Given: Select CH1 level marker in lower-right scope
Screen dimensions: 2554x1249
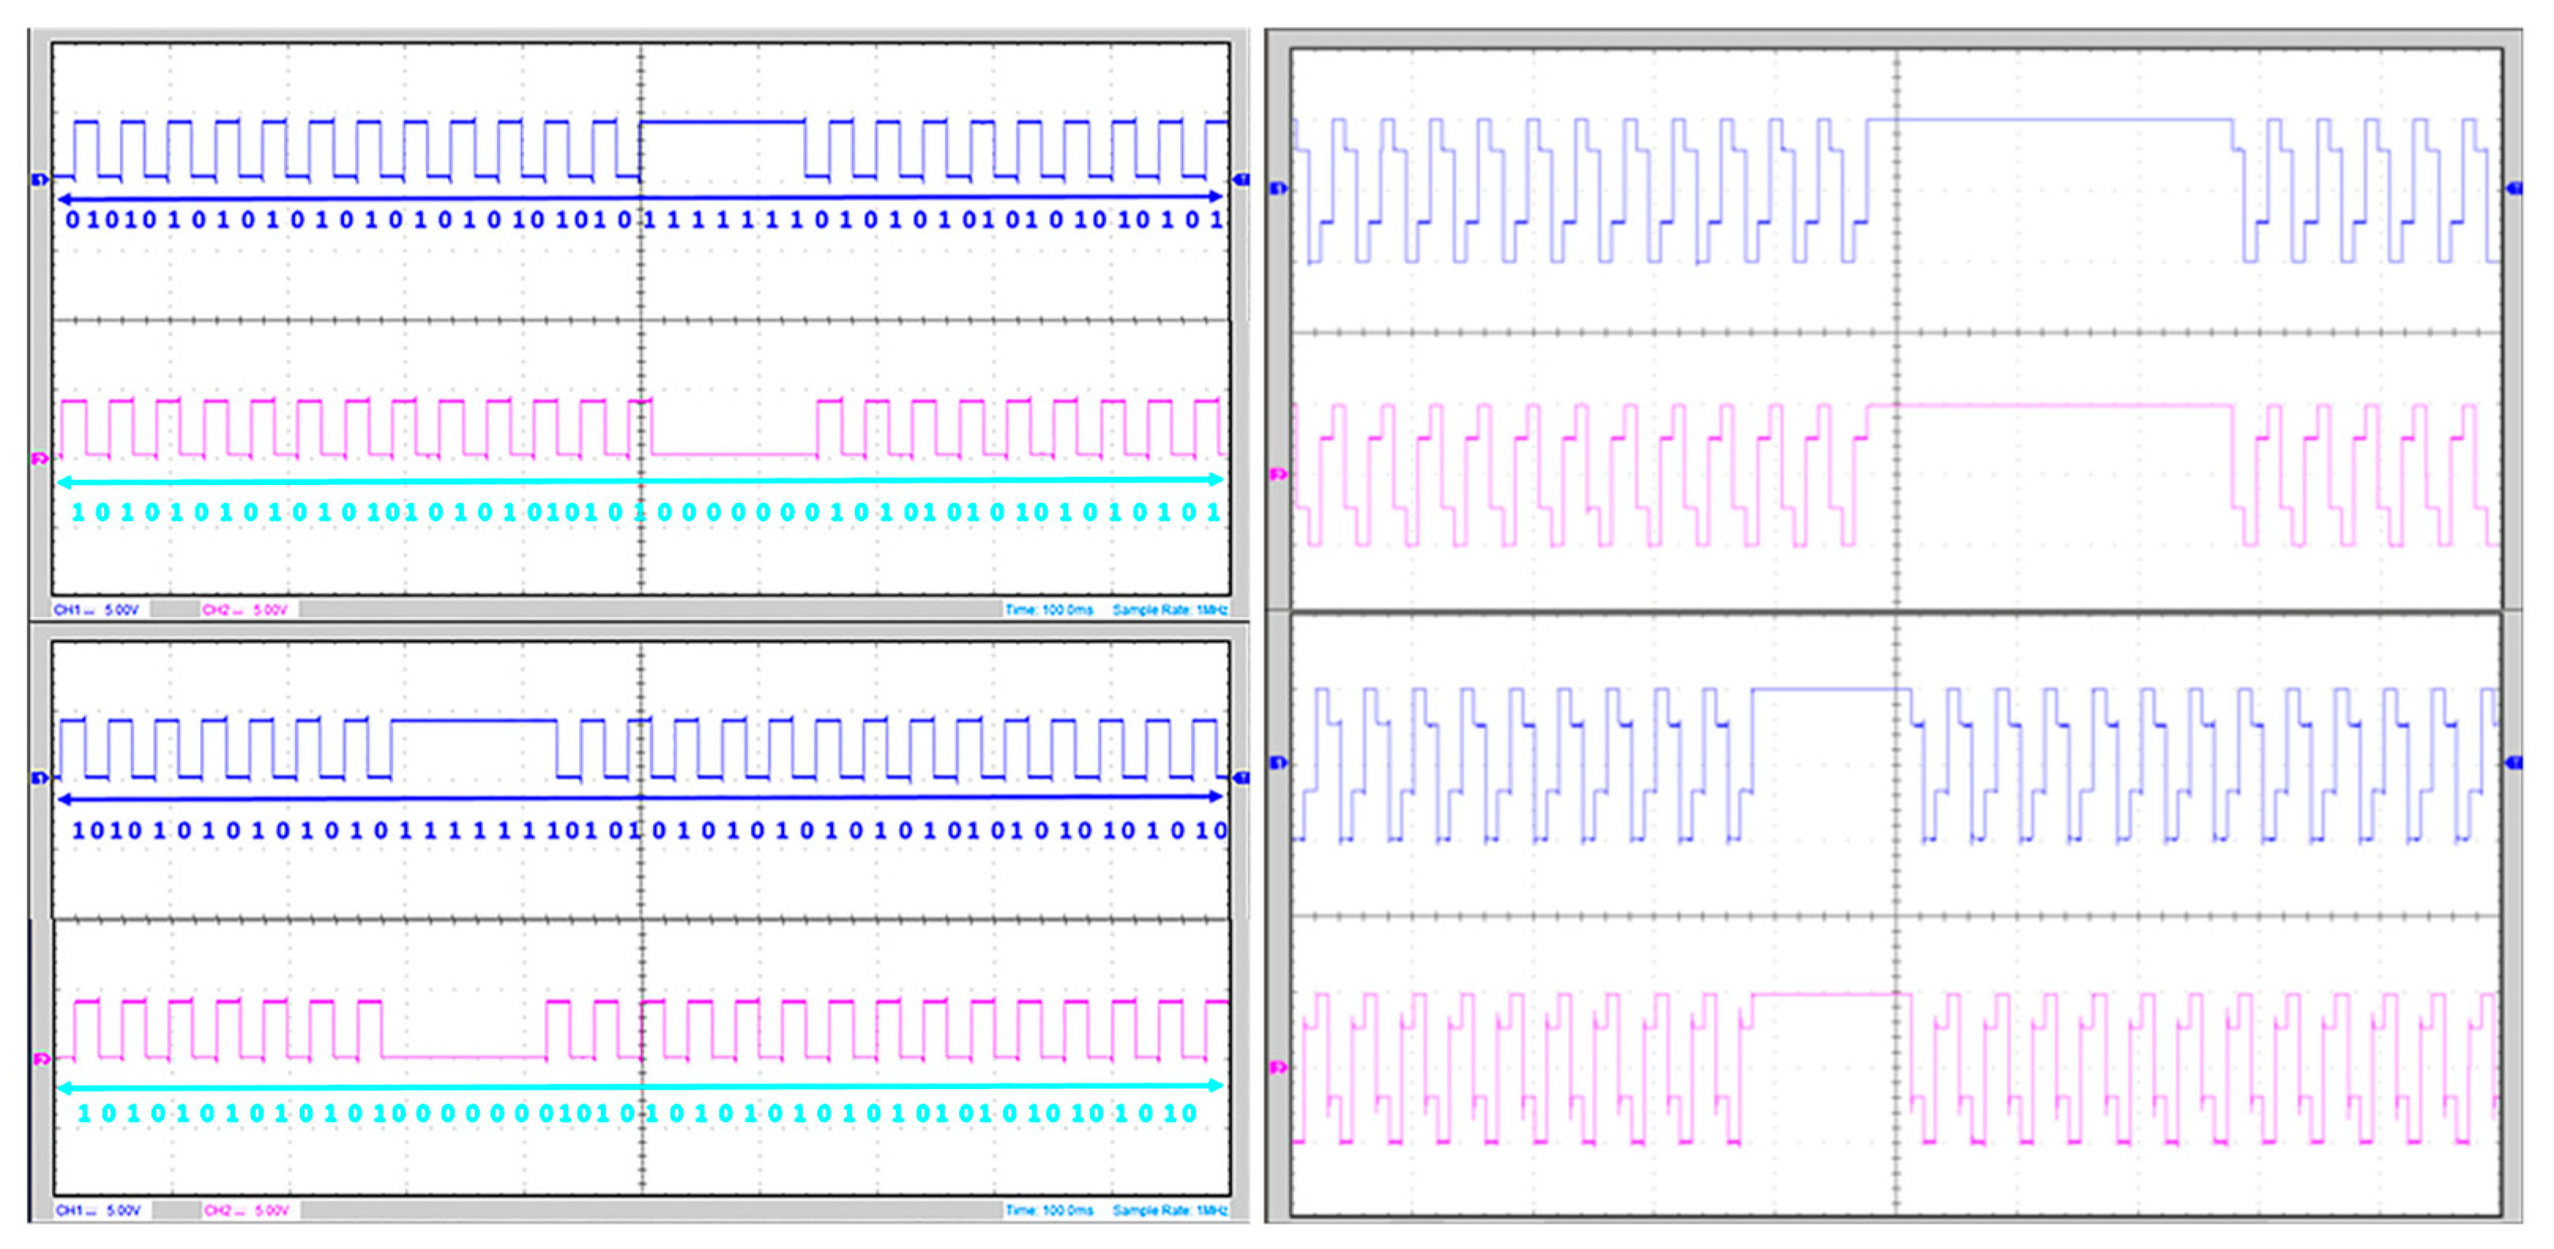Looking at the screenshot, I should click(1278, 762).
